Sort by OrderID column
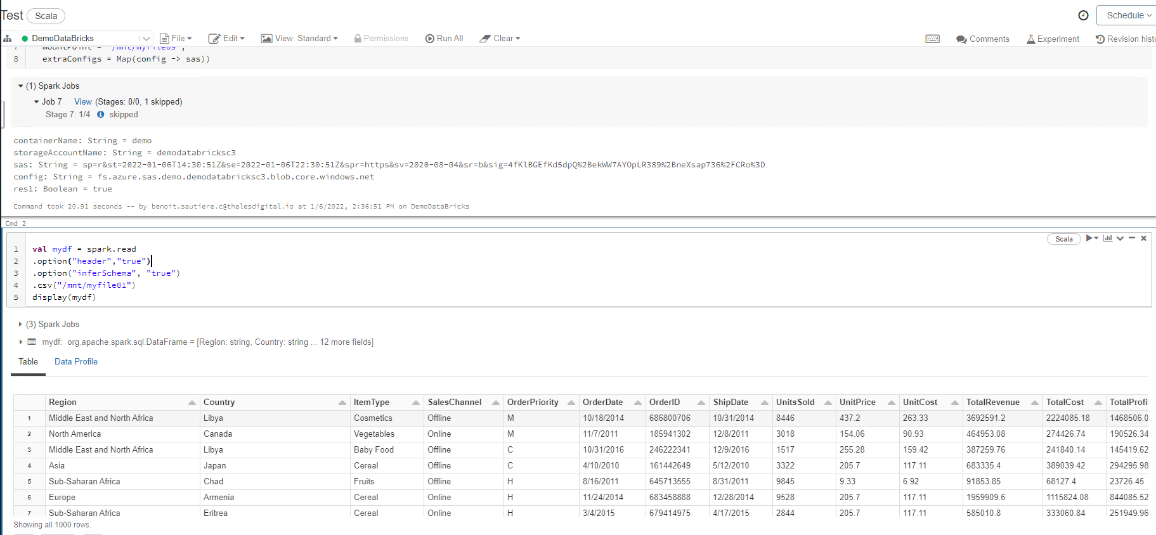 (x=701, y=403)
